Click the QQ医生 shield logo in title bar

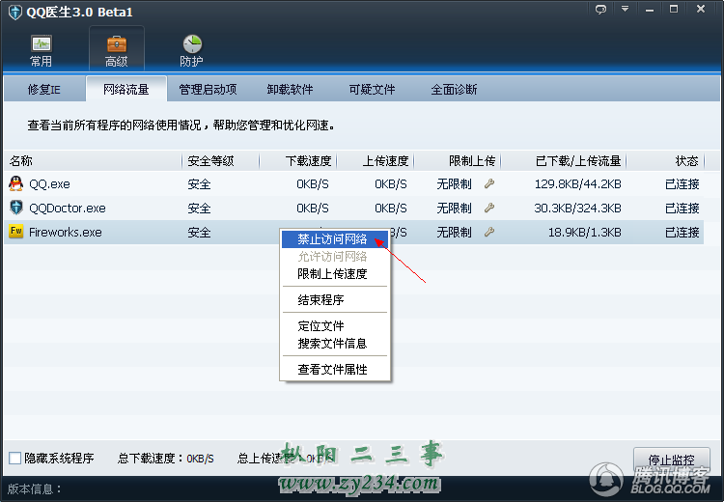click(x=14, y=12)
